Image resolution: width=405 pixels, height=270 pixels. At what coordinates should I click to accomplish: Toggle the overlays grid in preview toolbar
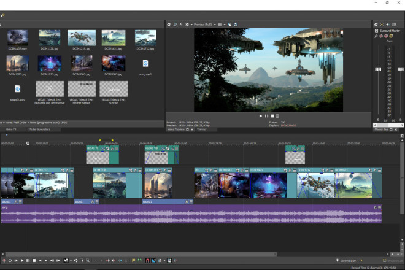pyautogui.click(x=220, y=25)
